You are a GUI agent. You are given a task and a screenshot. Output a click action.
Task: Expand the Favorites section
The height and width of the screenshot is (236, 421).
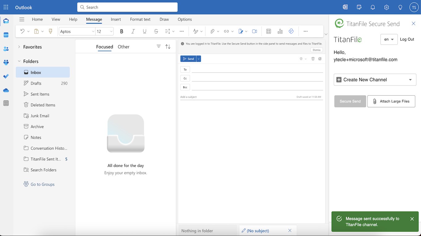[19, 47]
